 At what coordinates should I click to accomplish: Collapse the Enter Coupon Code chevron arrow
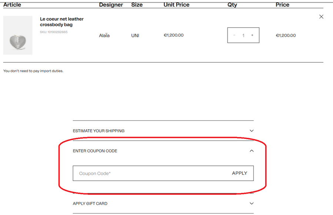[252, 151]
